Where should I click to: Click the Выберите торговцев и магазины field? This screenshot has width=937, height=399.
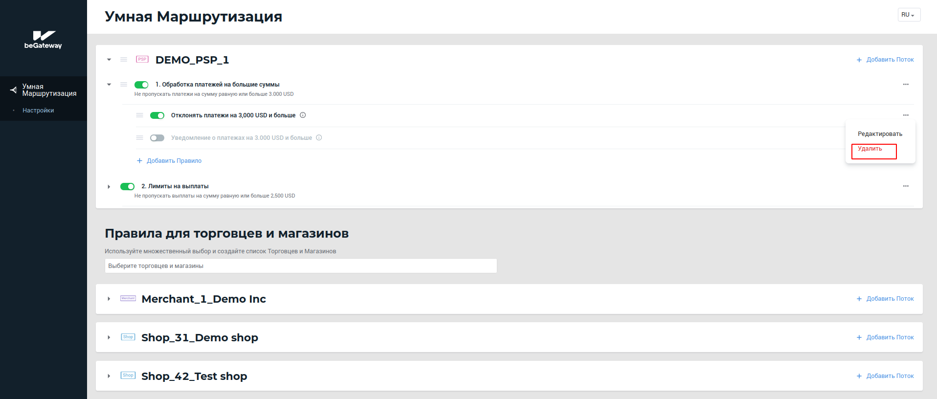click(300, 266)
